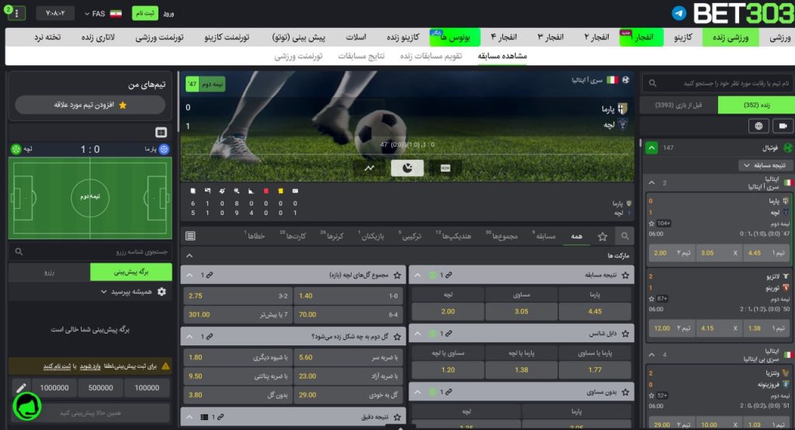The width and height of the screenshot is (795, 430).
Task: Open انفجار ۱ menu item
Action: tap(641, 37)
